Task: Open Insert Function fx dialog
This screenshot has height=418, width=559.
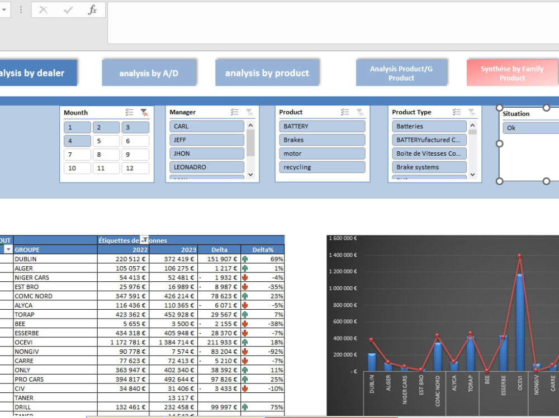Action: 92,10
